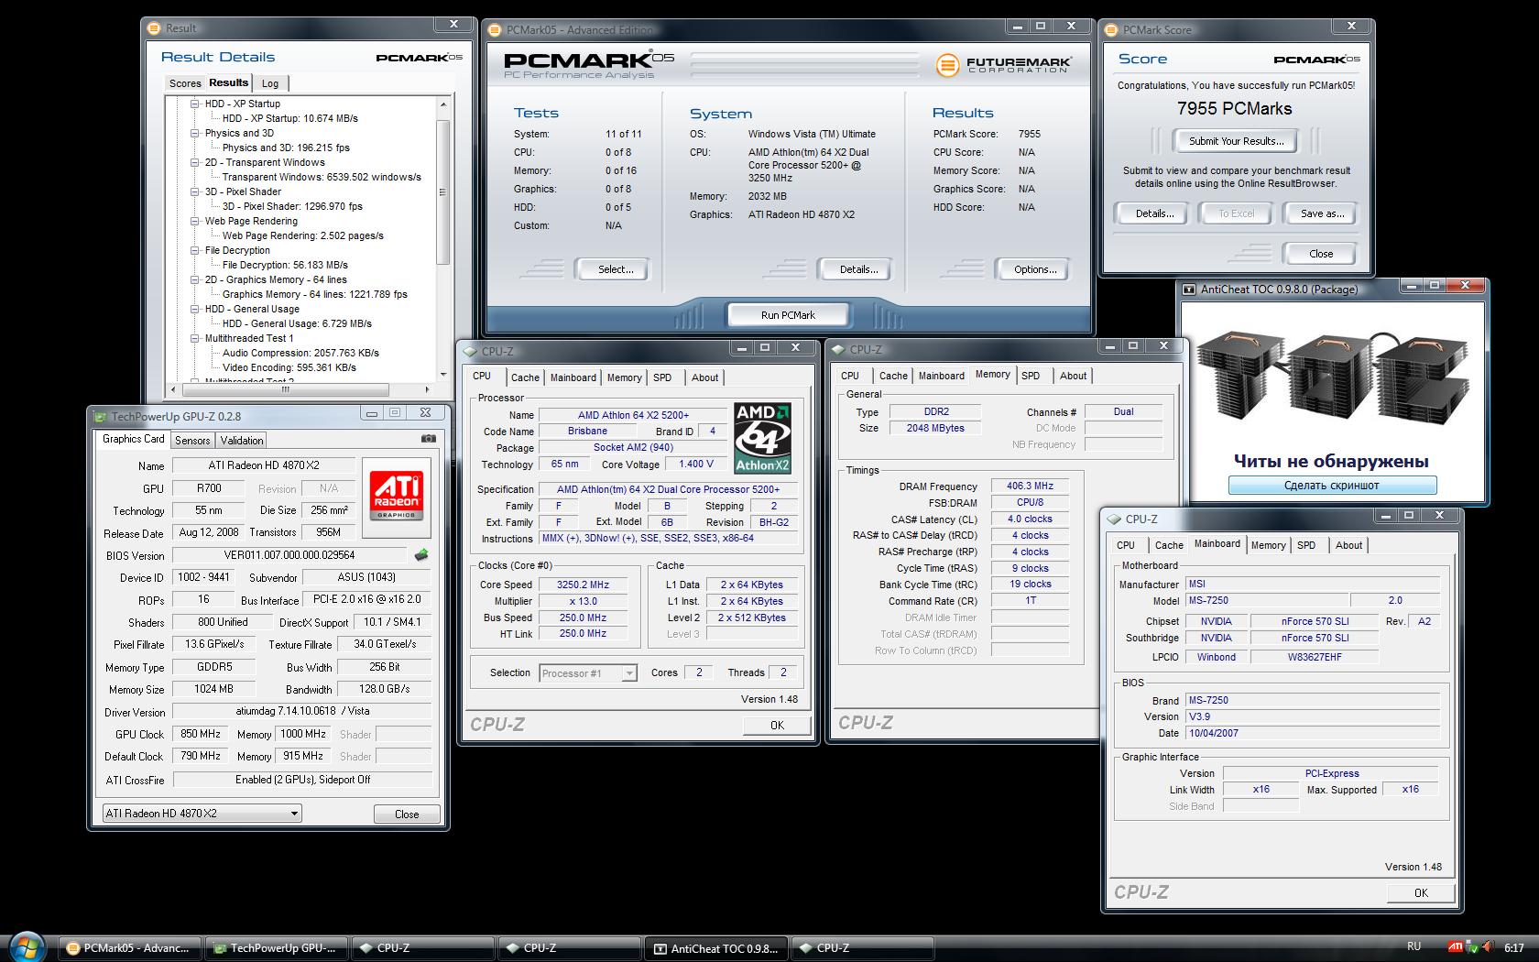This screenshot has width=1539, height=962.
Task: Click the BIOS save chip icon in GPU-Z
Action: tap(421, 555)
